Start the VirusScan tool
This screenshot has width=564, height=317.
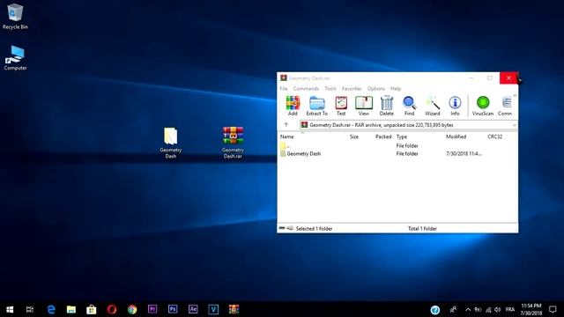click(x=483, y=106)
